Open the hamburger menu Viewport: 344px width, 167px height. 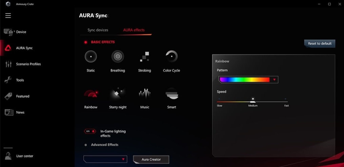pyautogui.click(x=8, y=16)
